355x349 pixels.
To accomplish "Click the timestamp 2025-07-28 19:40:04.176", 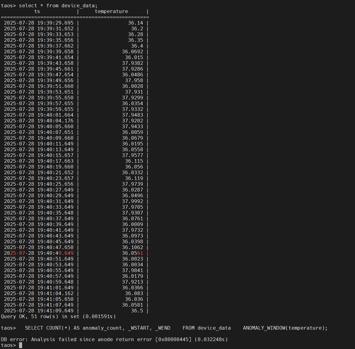I will [38, 121].
